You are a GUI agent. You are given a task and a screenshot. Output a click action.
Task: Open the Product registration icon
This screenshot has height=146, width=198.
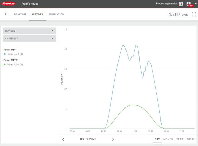pyautogui.click(x=181, y=4)
